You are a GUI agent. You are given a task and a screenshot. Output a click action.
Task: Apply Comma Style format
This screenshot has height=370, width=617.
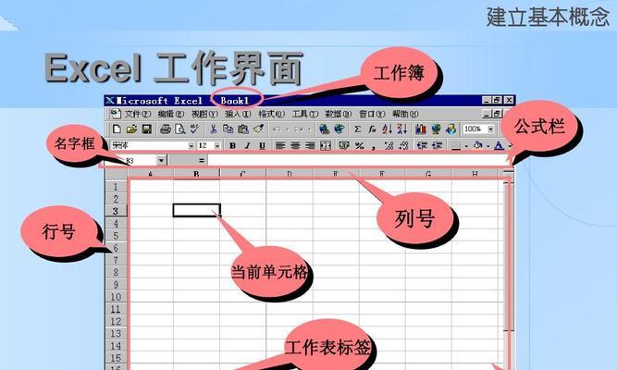pos(374,146)
